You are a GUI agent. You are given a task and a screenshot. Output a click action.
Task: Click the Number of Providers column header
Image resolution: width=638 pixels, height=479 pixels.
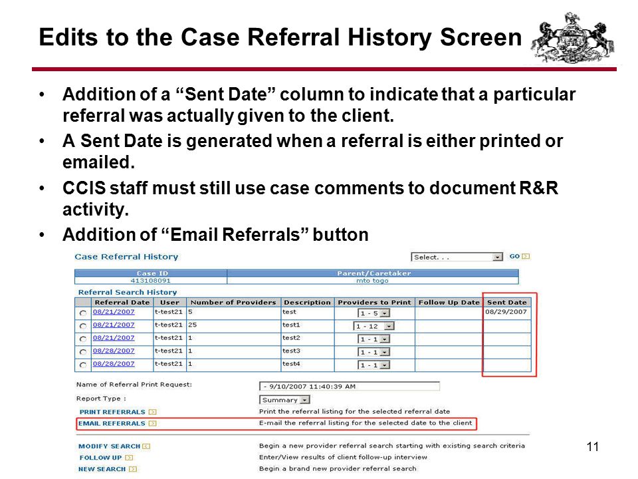tap(233, 302)
